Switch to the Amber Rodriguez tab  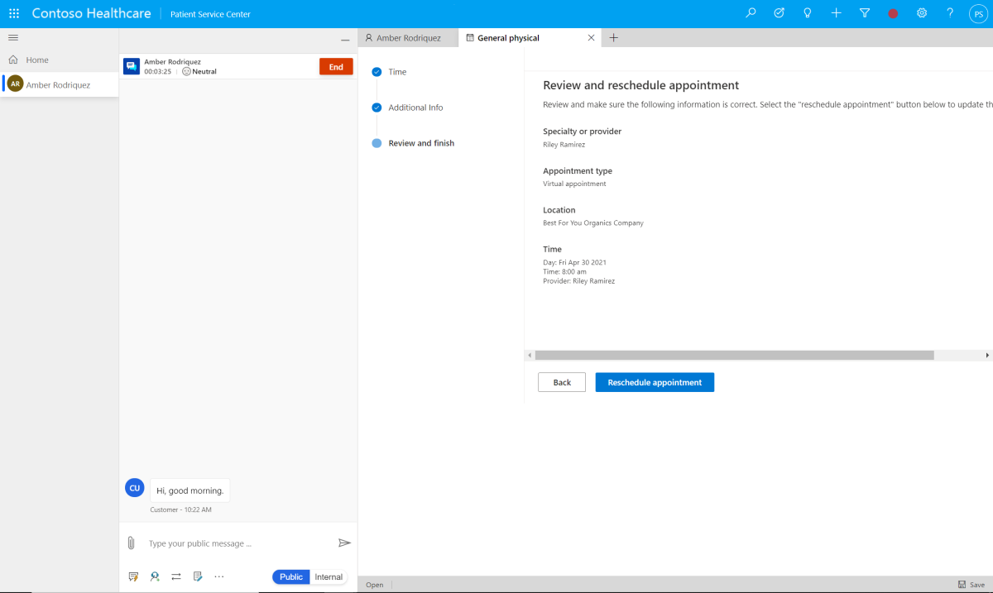[408, 38]
